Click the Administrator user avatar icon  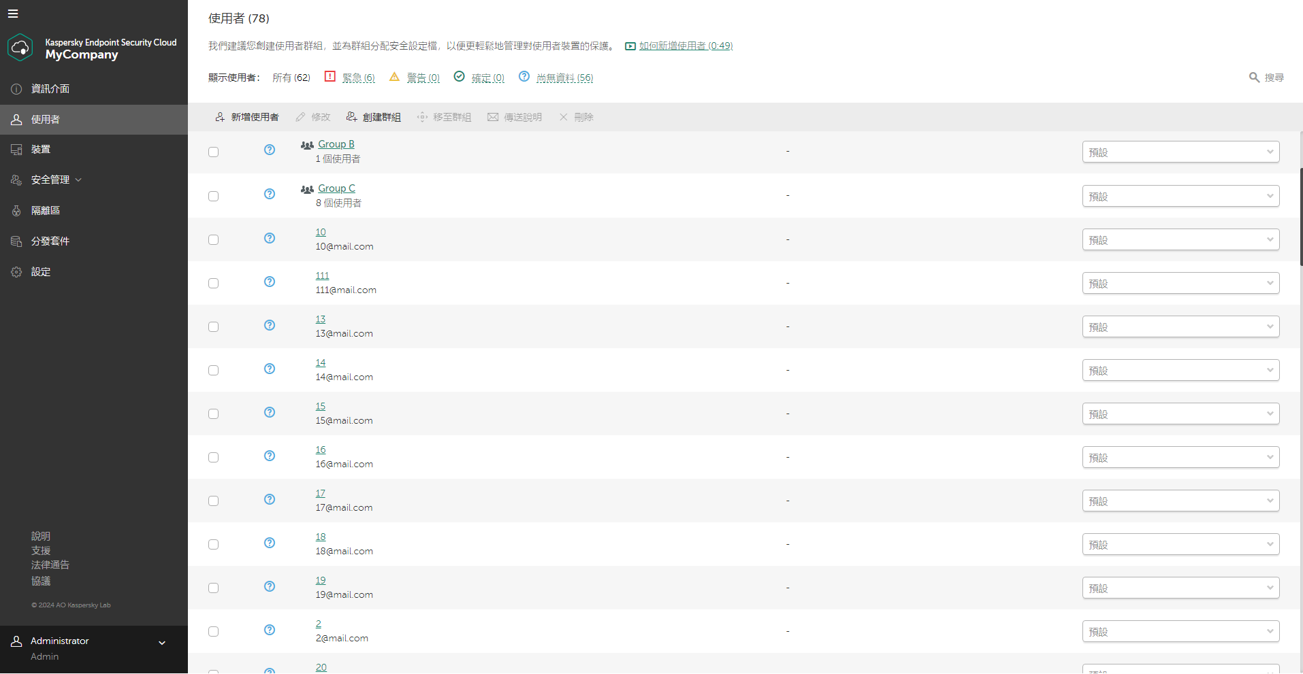(x=16, y=641)
